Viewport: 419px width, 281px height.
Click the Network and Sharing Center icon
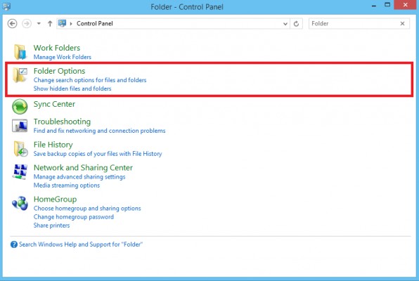coord(20,171)
